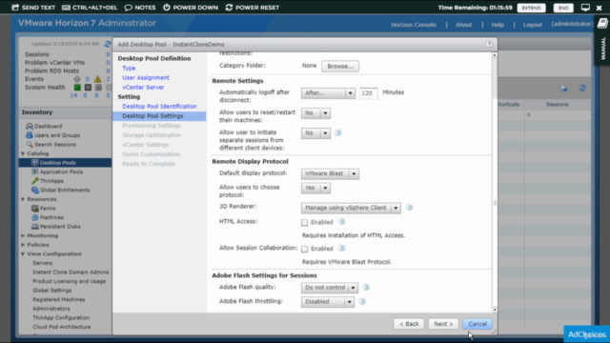This screenshot has height=343, width=610.
Task: Click the dialog vertical scrollbar down arrow
Action: point(495,310)
